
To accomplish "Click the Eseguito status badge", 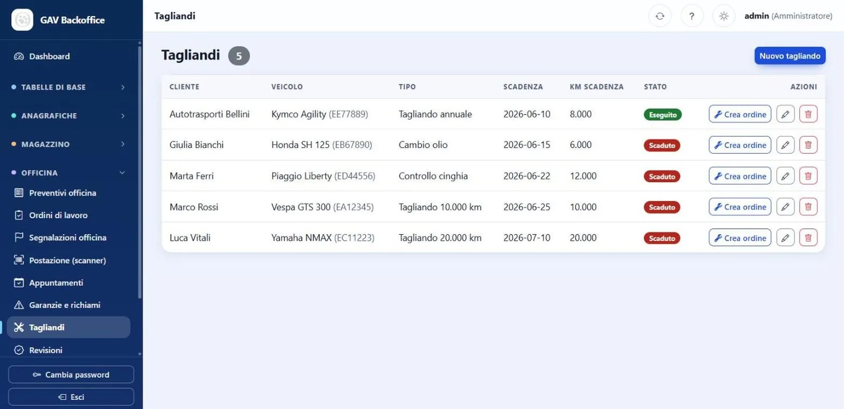I will 663,114.
